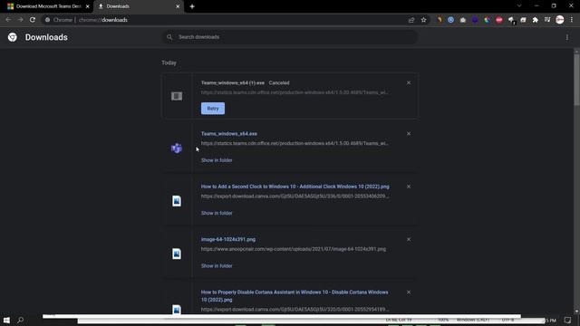Close the Downloads tab
Screen dimensions: 580x326
(178, 6)
